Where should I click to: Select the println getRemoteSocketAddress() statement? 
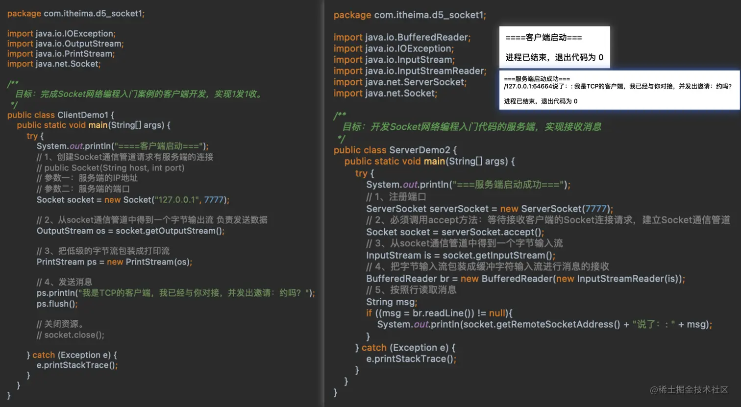(x=544, y=325)
